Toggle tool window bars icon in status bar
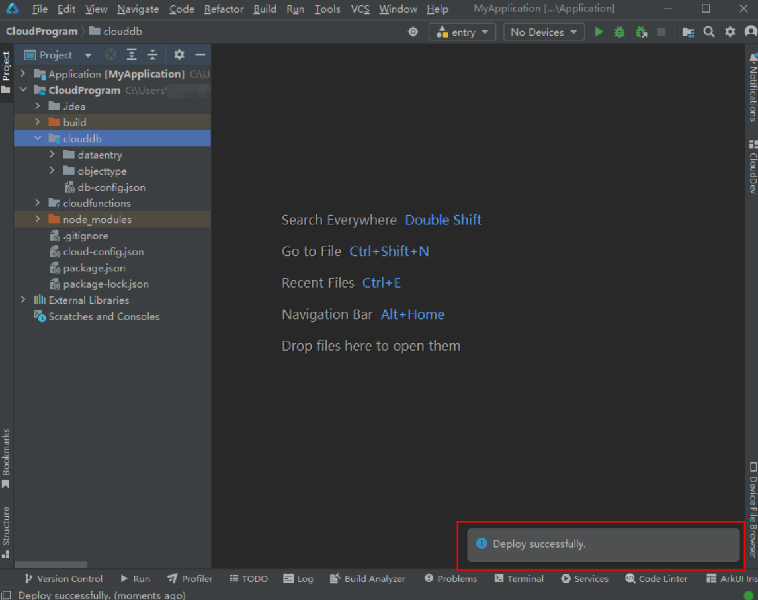758x600 pixels. coord(7,595)
